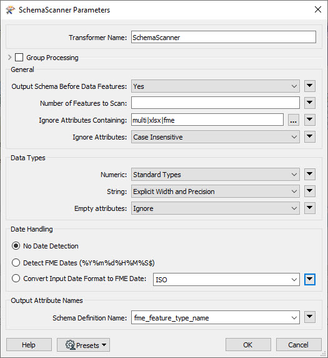
Task: Open arrow menu beside Number of Features to Scan
Action: coord(309,103)
